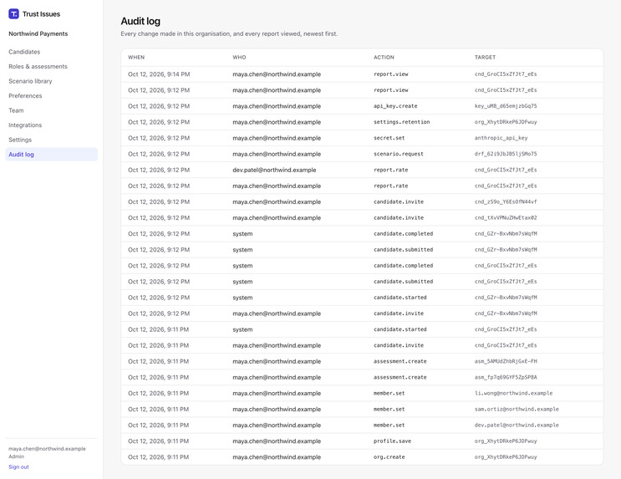The height and width of the screenshot is (479, 621).
Task: Select Audit log in the sidebar
Action: (x=52, y=155)
